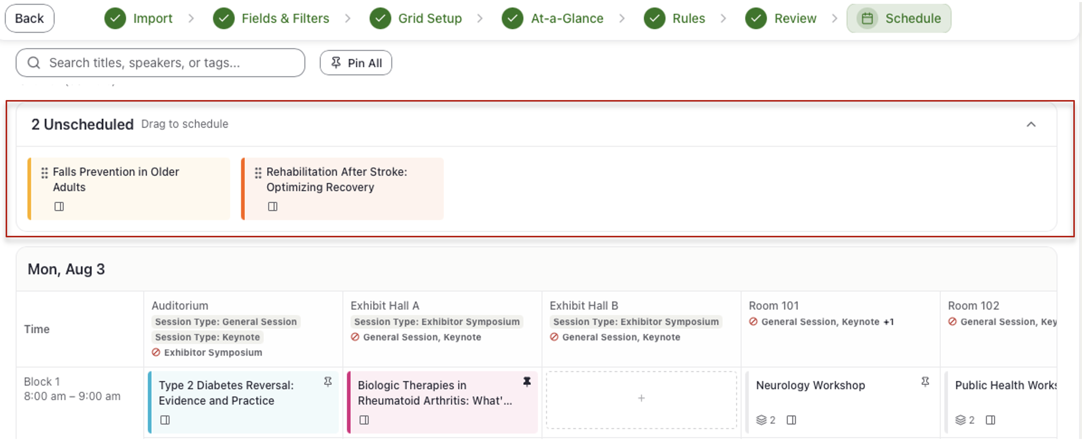
Task: Unpin the Biologic Therapies session
Action: coord(527,381)
